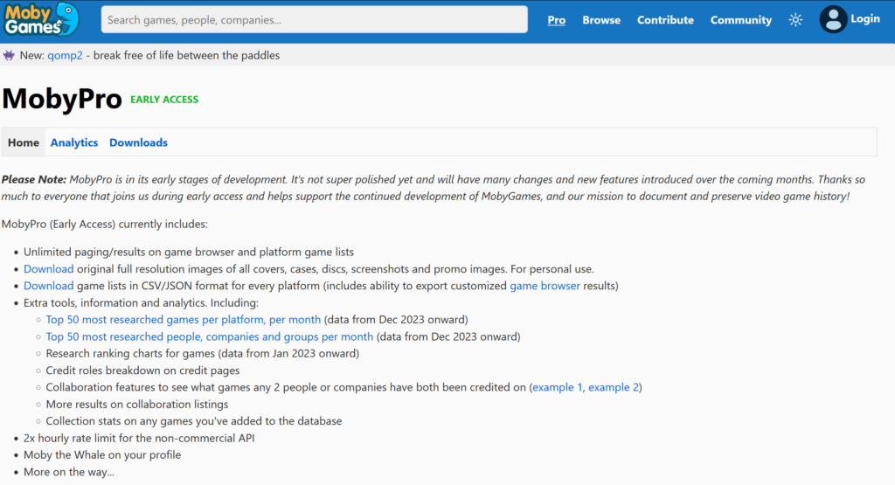The image size is (895, 485).
Task: Open the example 1 collaboration link
Action: 558,387
